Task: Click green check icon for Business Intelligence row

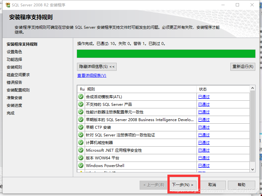Action: 81,120
